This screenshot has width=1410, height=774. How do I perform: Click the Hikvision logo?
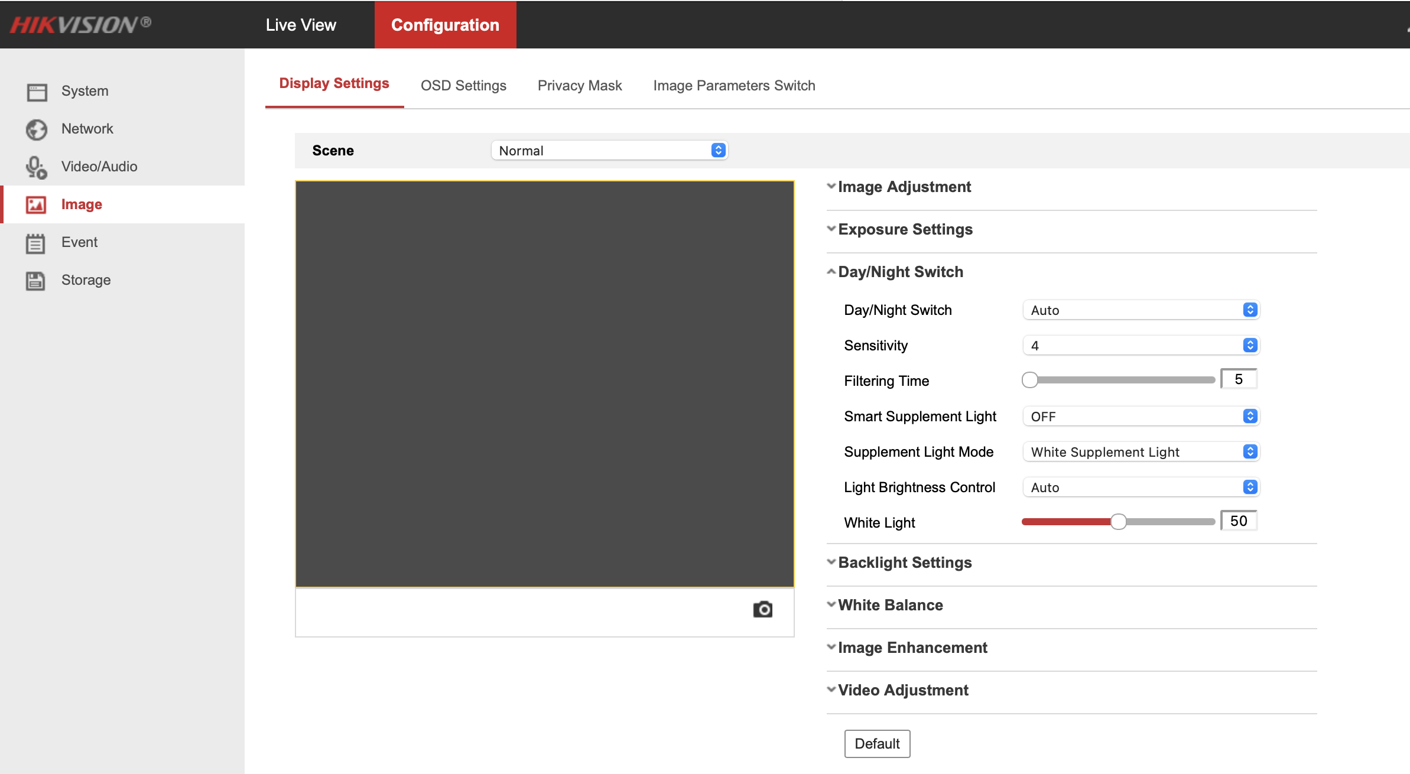(80, 24)
